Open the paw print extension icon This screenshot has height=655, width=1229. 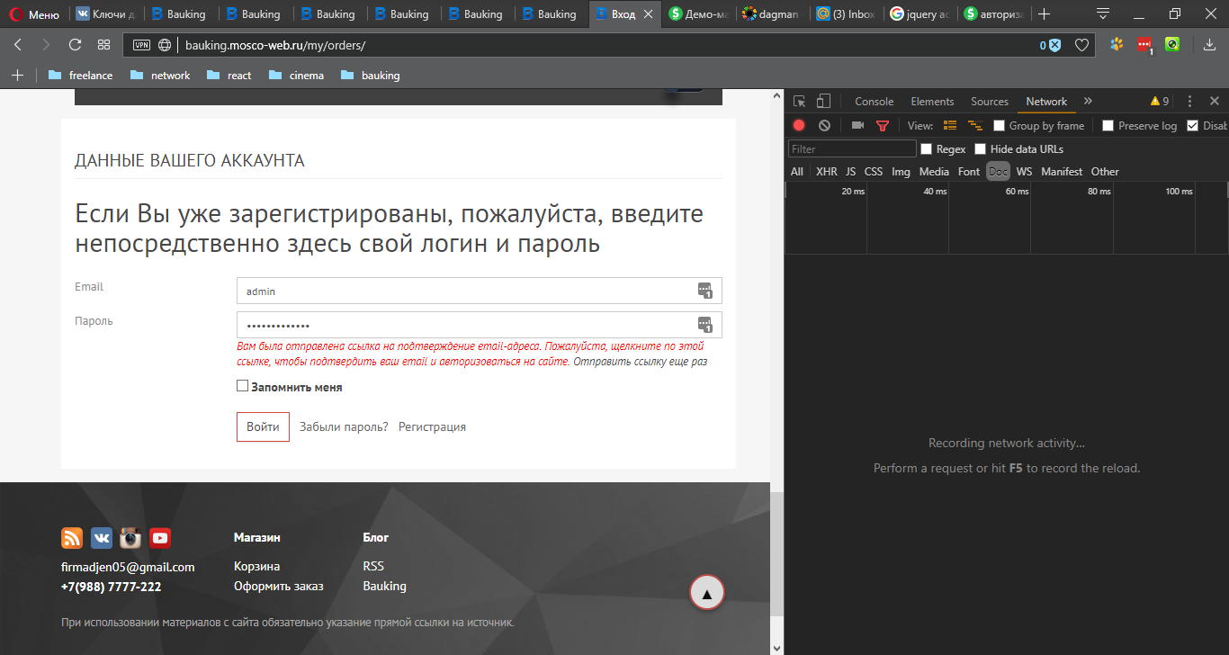click(1117, 44)
